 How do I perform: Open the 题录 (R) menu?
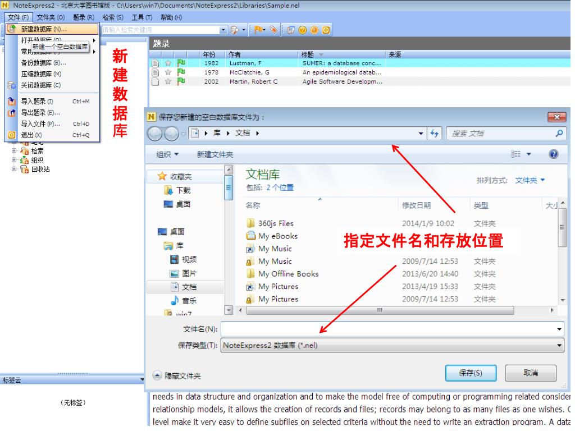pos(84,17)
